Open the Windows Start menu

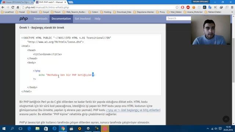tap(4, 129)
